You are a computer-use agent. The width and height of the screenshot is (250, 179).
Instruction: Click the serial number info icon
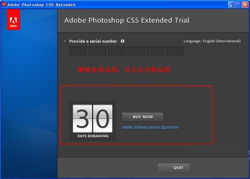coord(122,41)
